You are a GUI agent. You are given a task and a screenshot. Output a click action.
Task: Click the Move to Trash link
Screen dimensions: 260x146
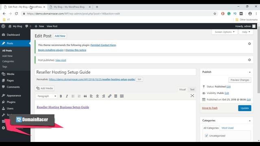210,108
